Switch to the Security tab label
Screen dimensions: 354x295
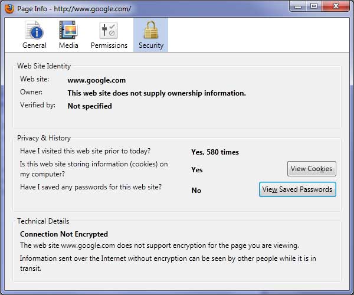coord(151,45)
